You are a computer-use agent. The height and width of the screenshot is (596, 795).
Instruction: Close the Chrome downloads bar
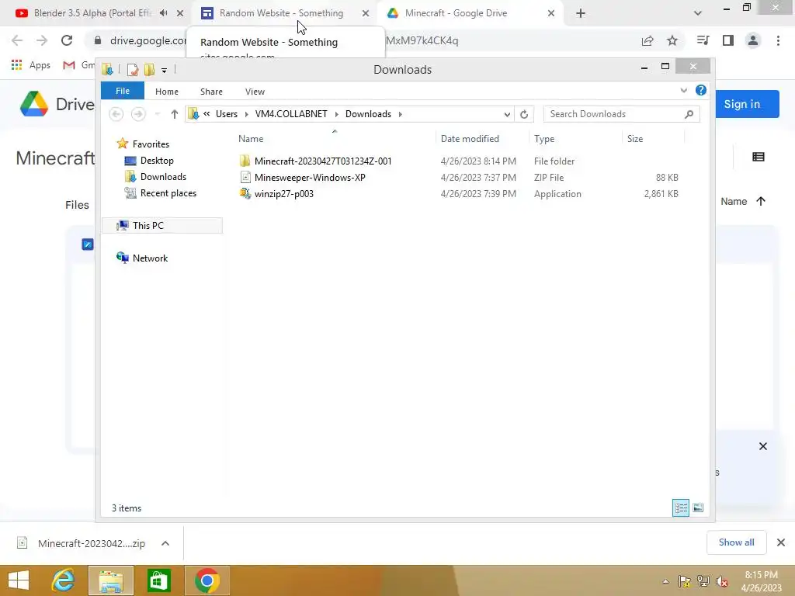[781, 542]
